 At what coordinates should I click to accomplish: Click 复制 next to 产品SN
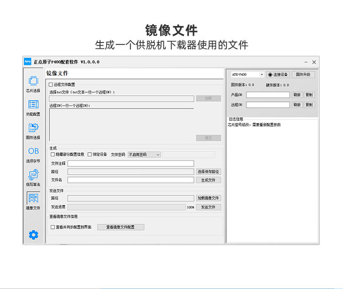pos(309,95)
